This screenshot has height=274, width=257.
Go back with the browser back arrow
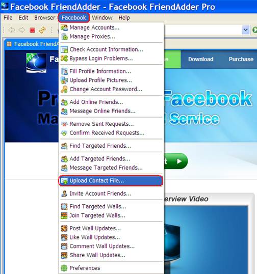coord(12,30)
